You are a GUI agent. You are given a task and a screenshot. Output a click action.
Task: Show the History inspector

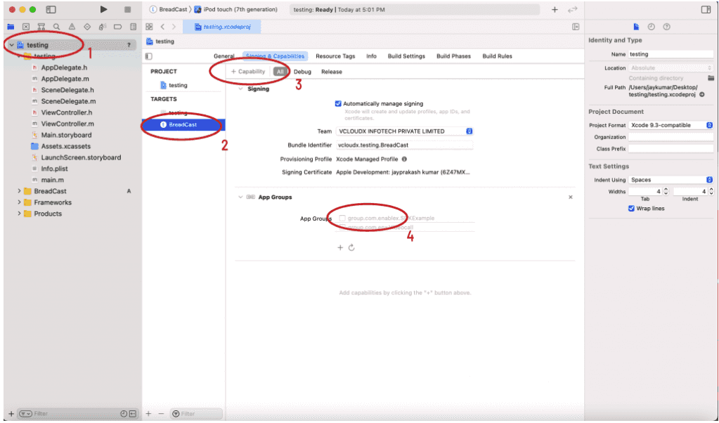tap(651, 27)
